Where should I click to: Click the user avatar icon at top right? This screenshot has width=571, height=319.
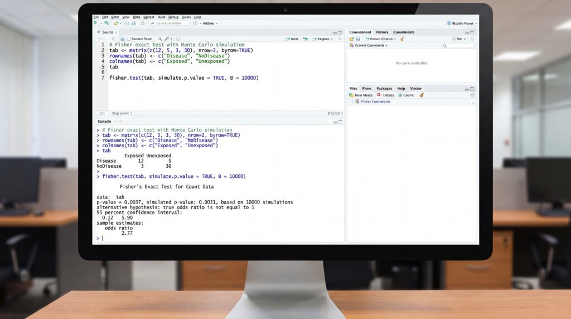[449, 23]
